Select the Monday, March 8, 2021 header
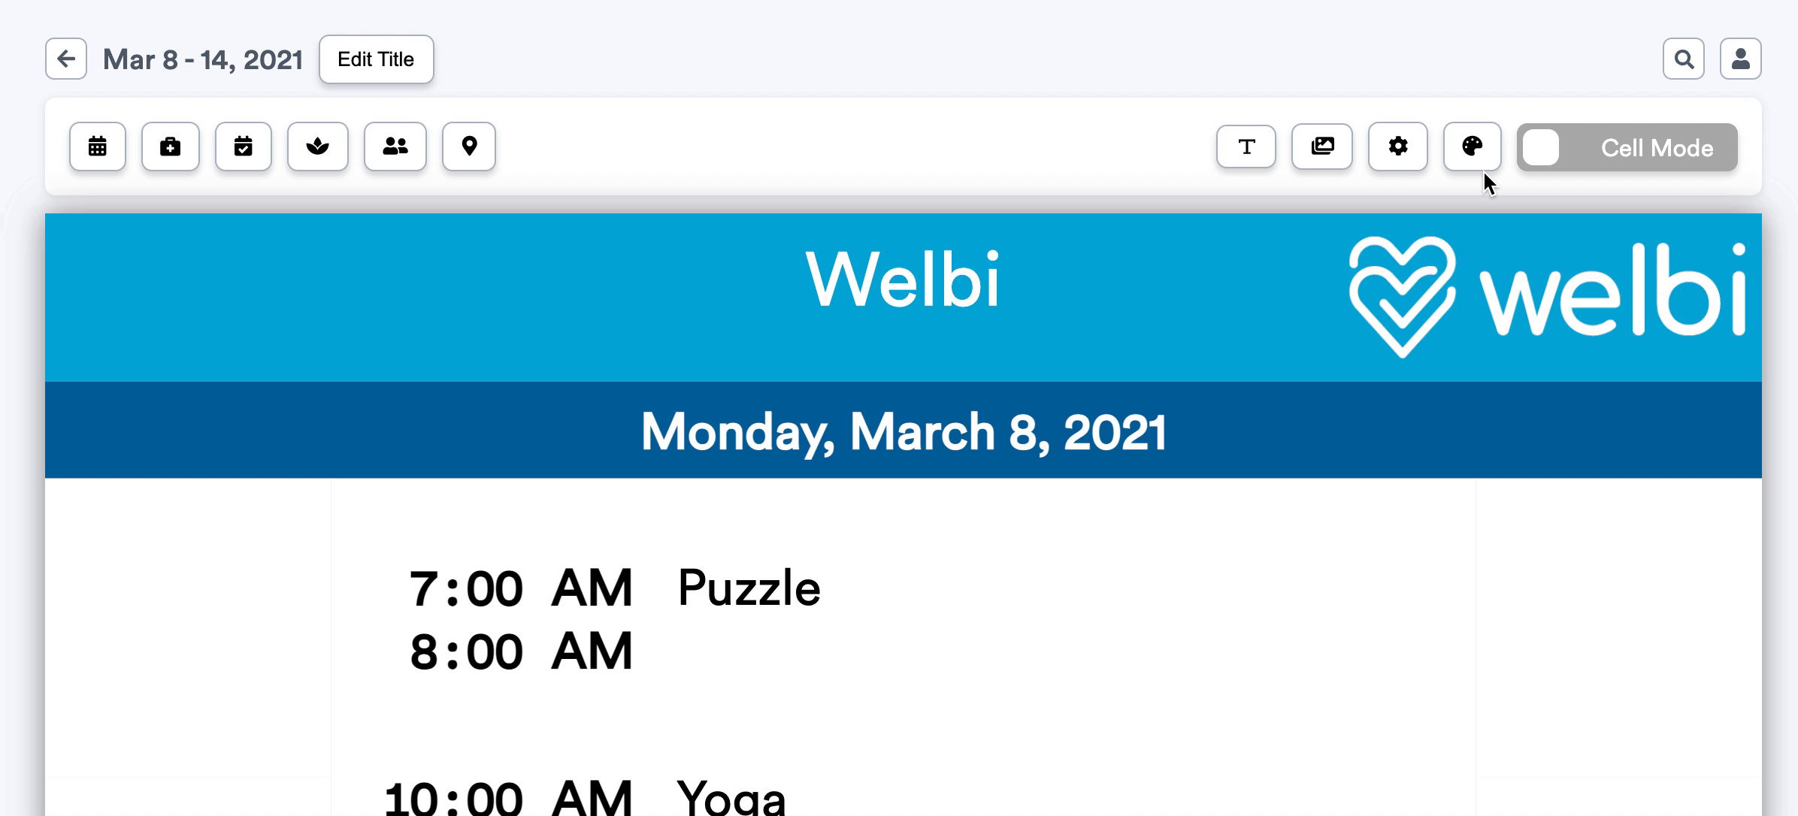This screenshot has height=816, width=1798. [903, 432]
